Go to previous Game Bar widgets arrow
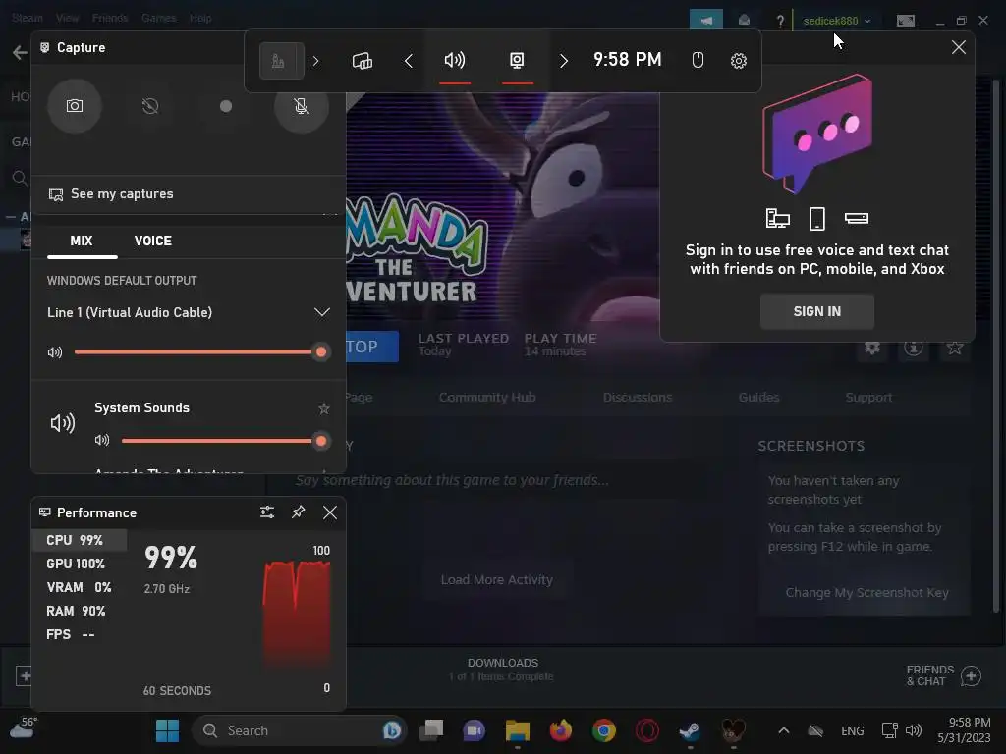Image resolution: width=1006 pixels, height=754 pixels. [x=409, y=61]
